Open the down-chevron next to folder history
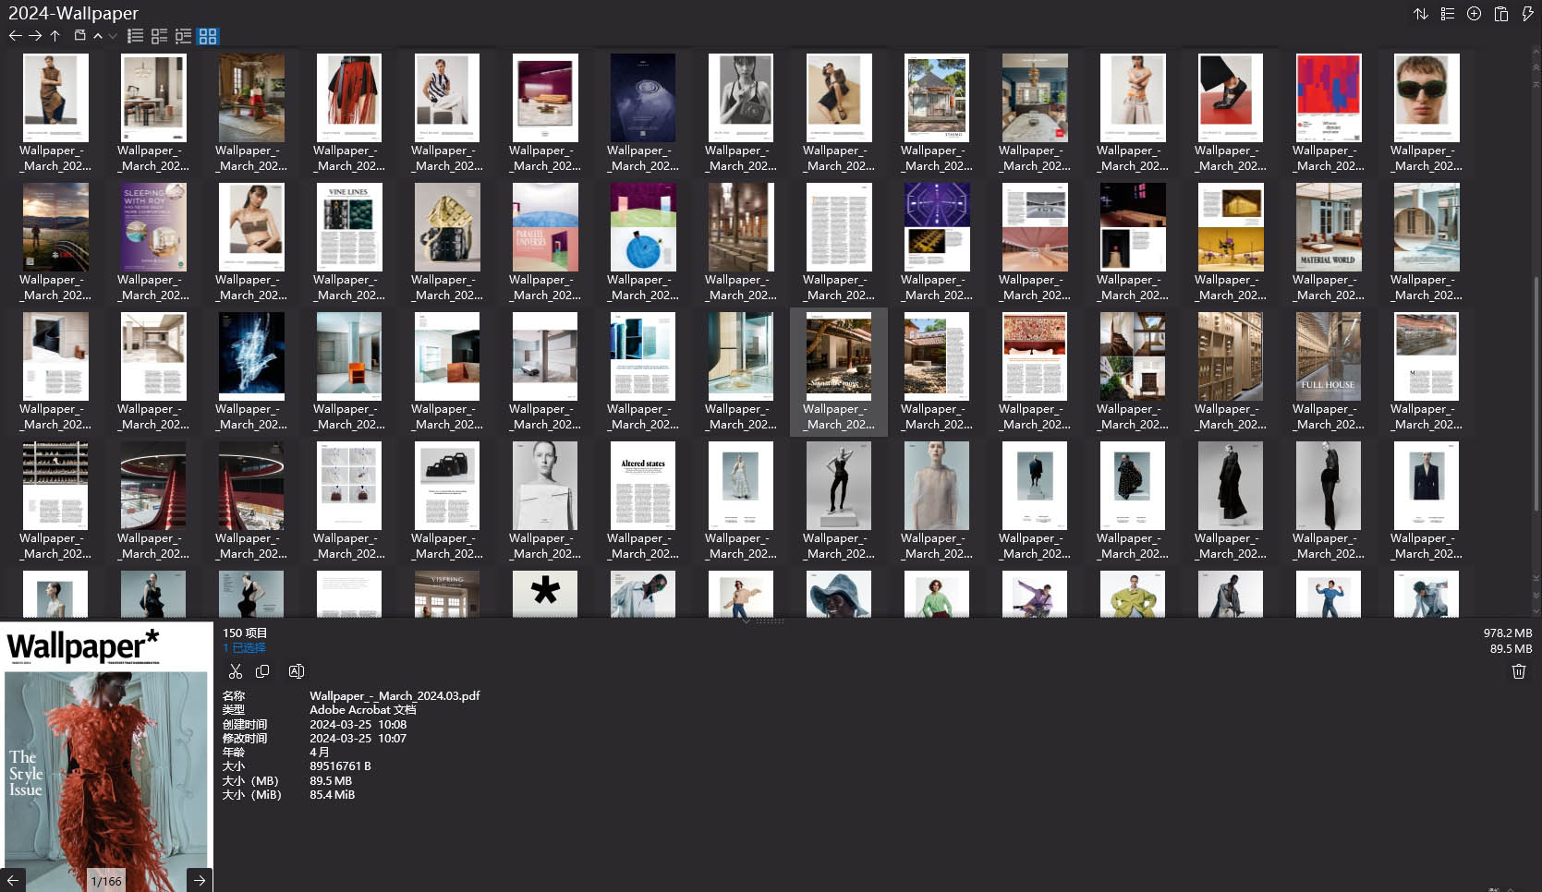Screen dimensions: 1542x892 (112, 37)
